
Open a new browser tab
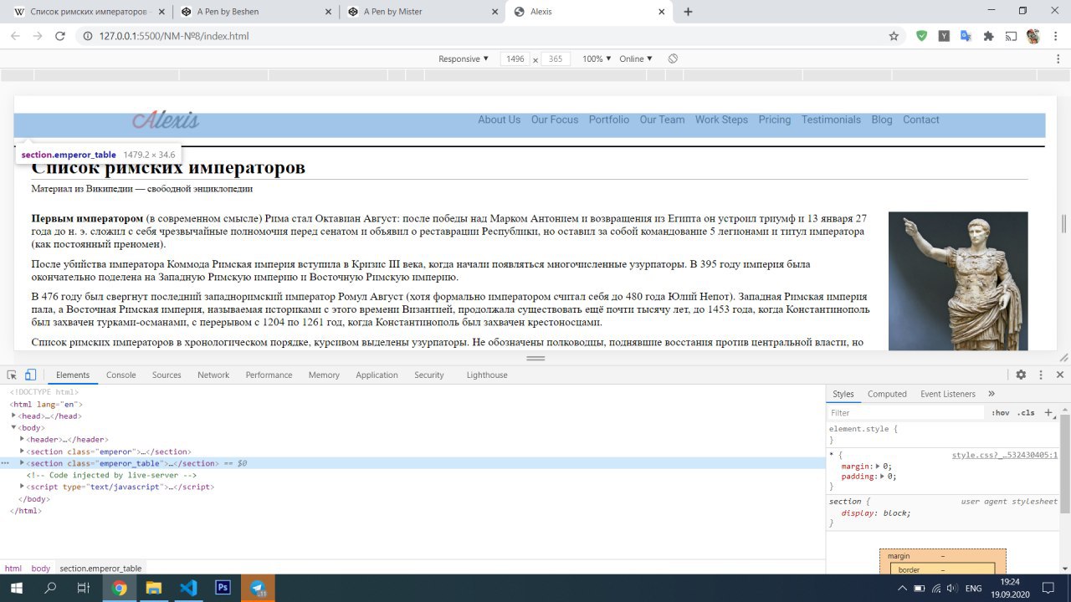pyautogui.click(x=688, y=12)
